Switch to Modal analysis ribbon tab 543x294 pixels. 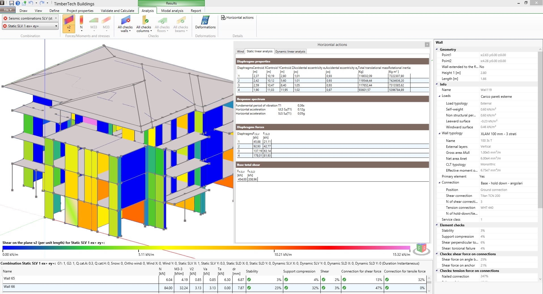coord(172,10)
